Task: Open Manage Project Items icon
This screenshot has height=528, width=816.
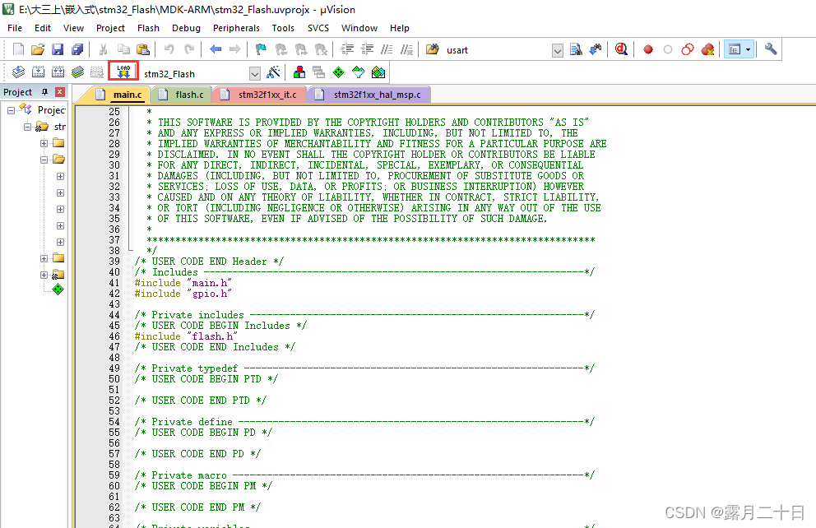Action: click(x=299, y=72)
